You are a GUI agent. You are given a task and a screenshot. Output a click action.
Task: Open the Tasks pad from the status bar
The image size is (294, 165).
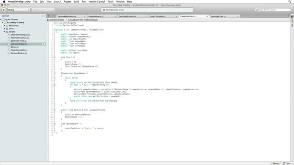(x=287, y=163)
